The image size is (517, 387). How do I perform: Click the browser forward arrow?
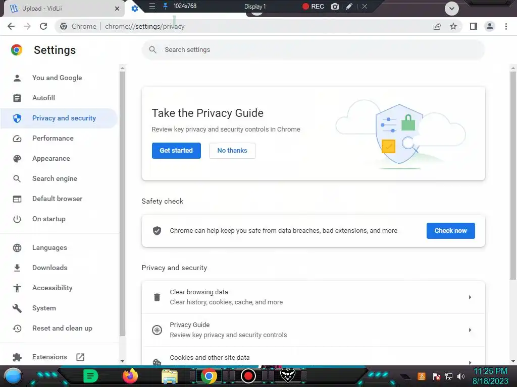point(27,26)
